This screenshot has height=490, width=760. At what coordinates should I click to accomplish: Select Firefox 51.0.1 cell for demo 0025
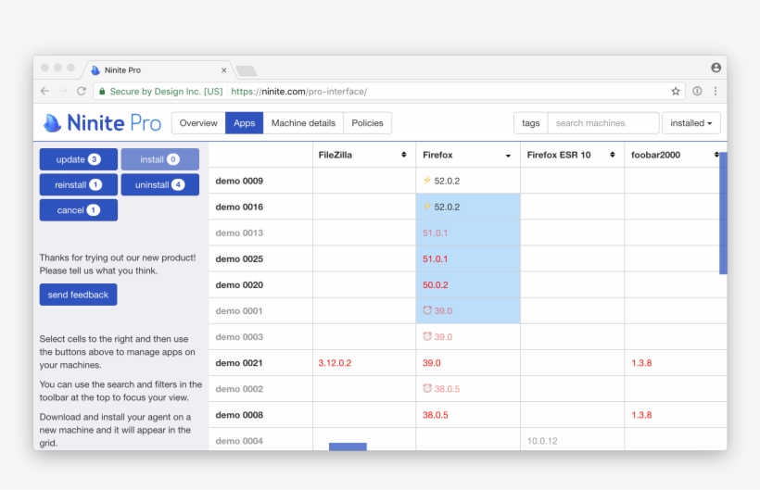coord(468,258)
